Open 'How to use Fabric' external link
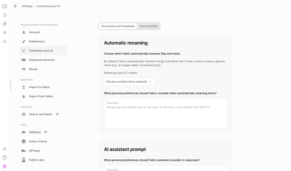The width and height of the screenshot is (291, 171). point(40,114)
